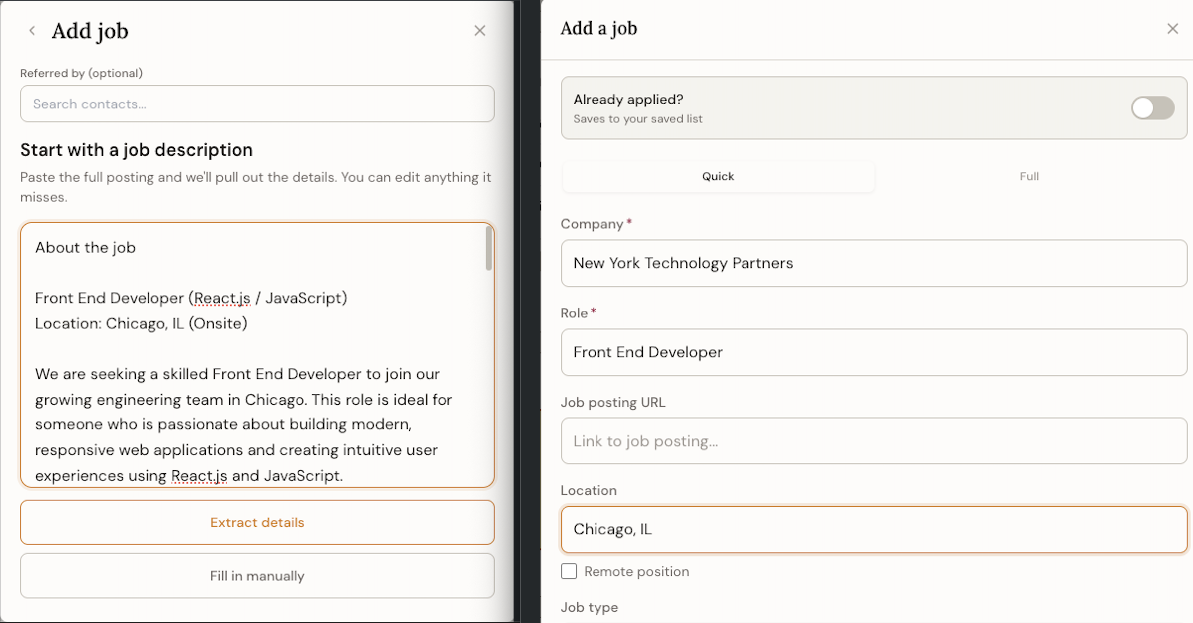Click into the pasted job description textarea

[x=258, y=355]
